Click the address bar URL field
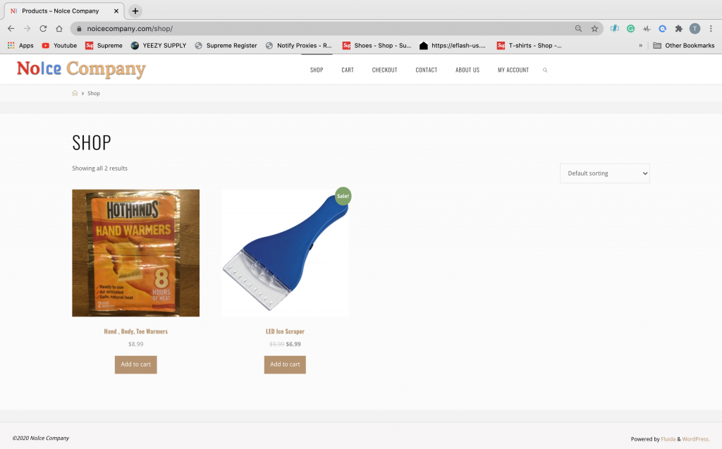 [322, 29]
